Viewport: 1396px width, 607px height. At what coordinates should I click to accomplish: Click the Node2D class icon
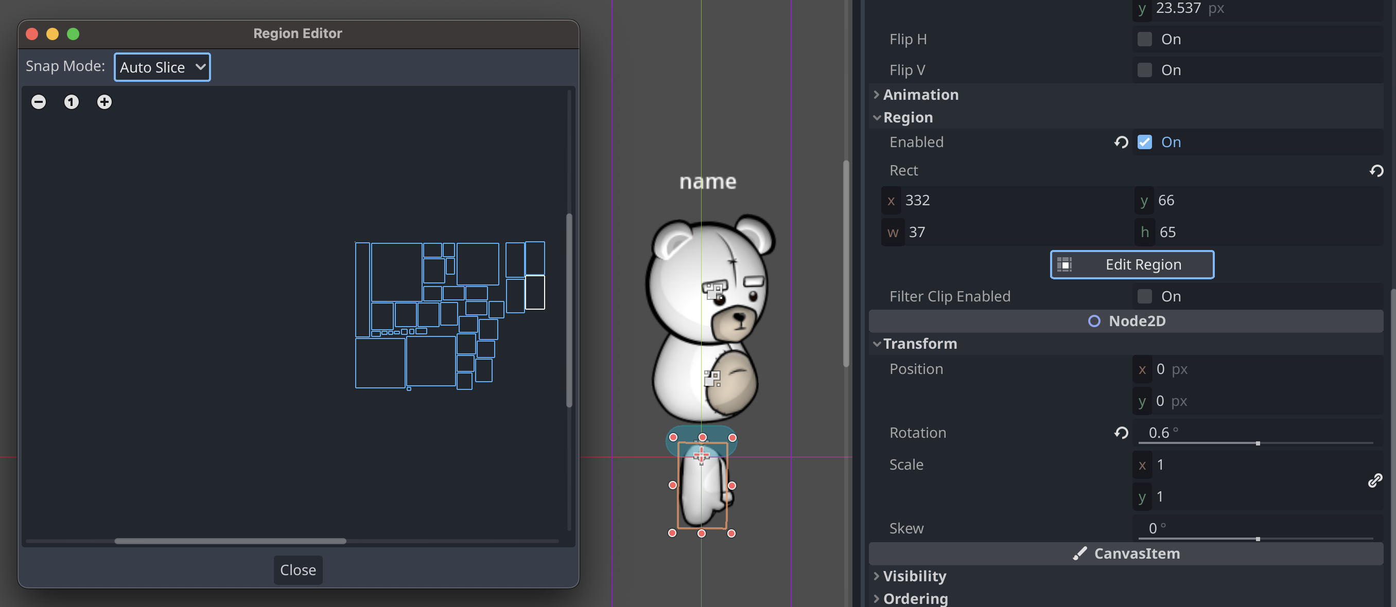tap(1094, 320)
